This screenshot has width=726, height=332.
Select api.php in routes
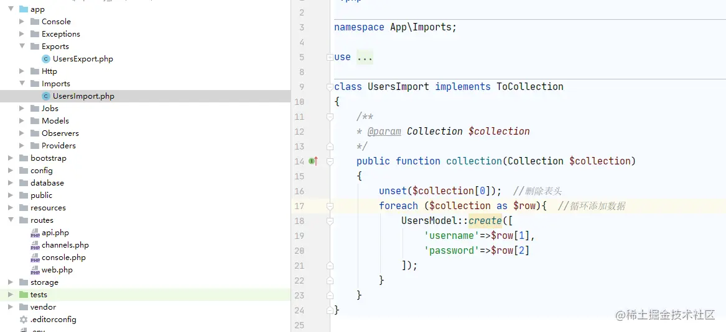click(x=55, y=233)
